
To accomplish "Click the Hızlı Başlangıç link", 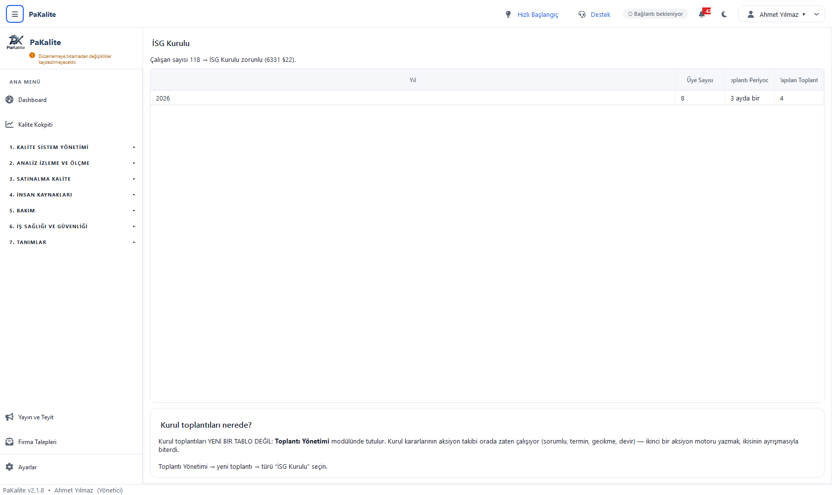I will 537,14.
